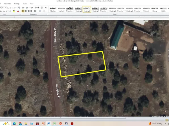Image resolution: width=169 pixels, height=126 pixels.
Task: Open the References tab
Action: point(8,4)
